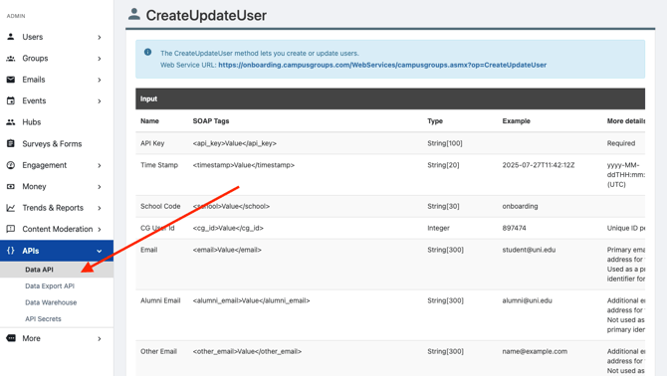
Task: Click the Groups people icon in sidebar
Action: [11, 59]
